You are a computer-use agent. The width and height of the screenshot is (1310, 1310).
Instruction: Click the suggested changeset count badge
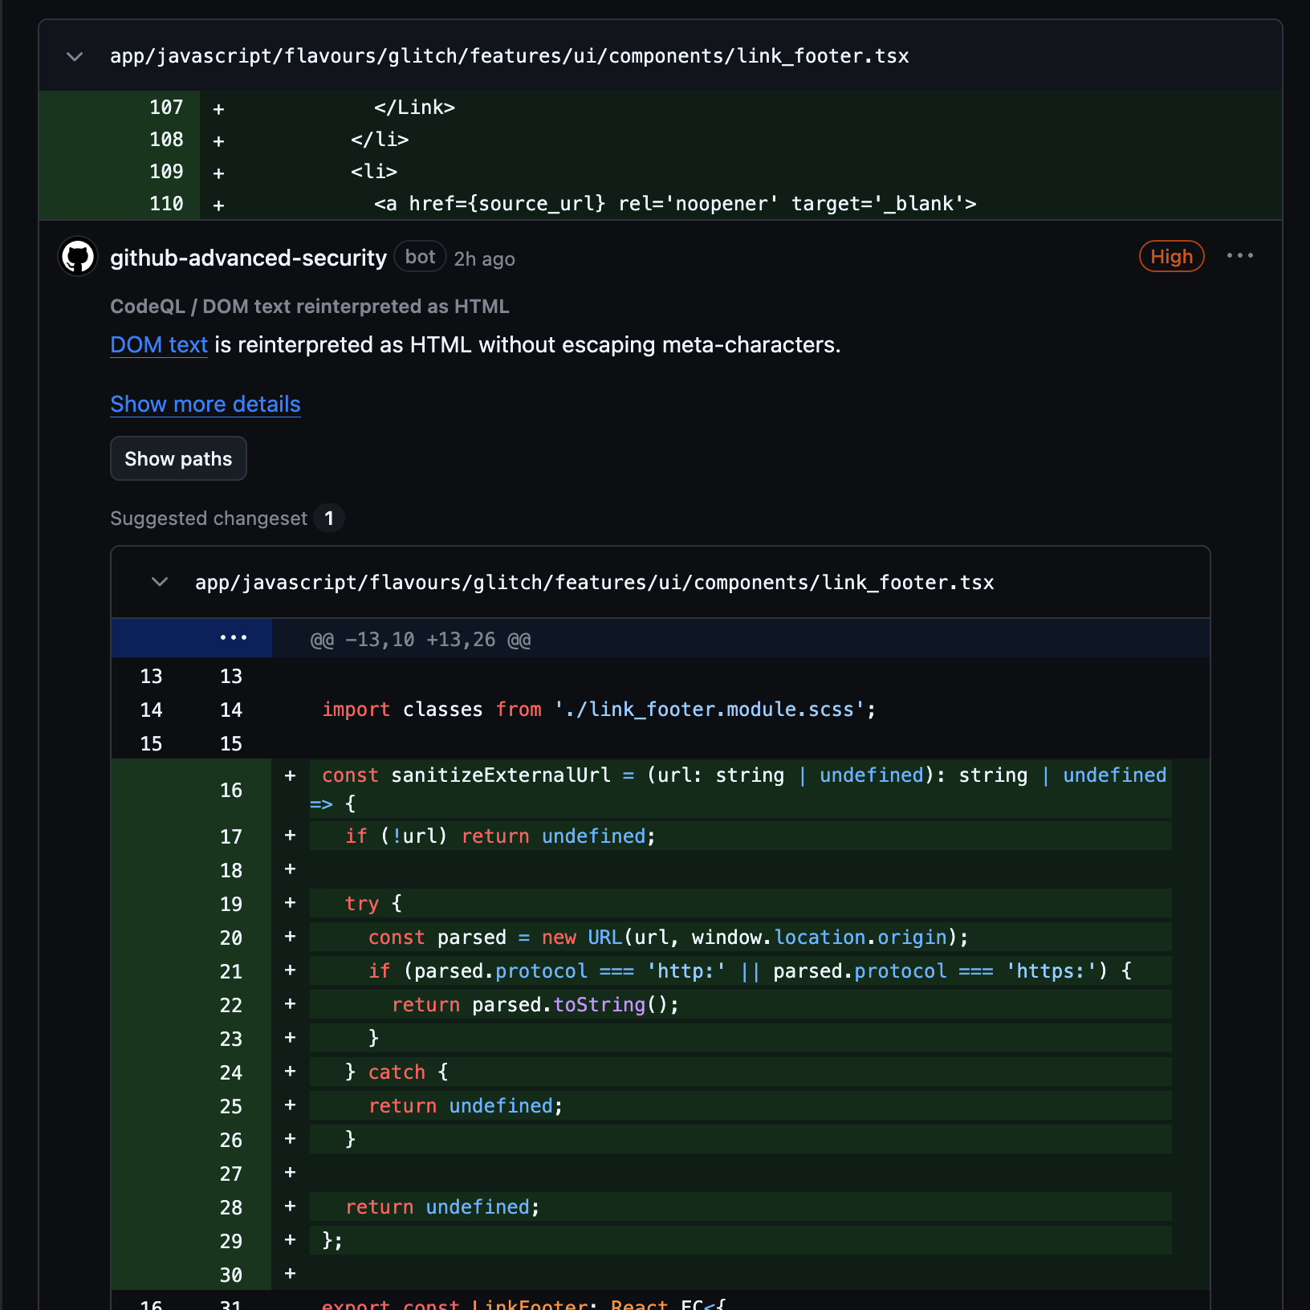[x=329, y=519]
